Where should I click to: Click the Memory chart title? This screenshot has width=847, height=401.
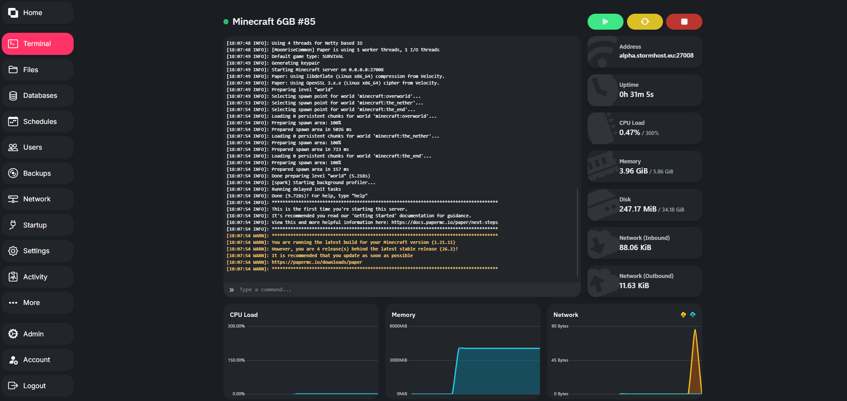pyautogui.click(x=404, y=315)
